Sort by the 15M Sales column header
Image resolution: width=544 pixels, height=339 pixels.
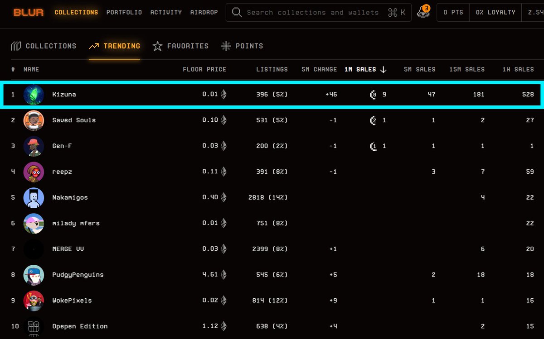[467, 69]
